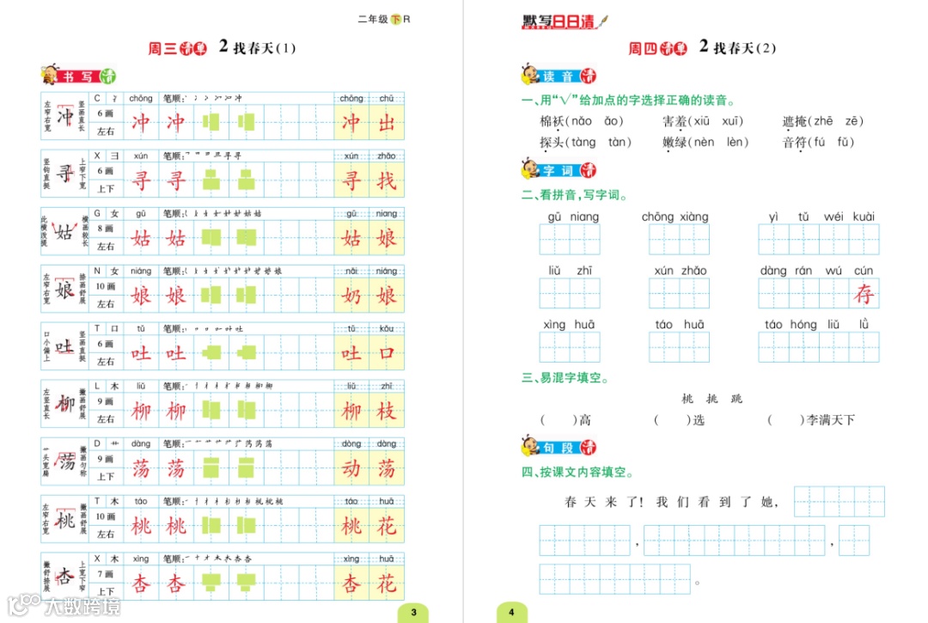Click the red 出 character in the yellow cell
The image size is (928, 623).
tap(387, 123)
